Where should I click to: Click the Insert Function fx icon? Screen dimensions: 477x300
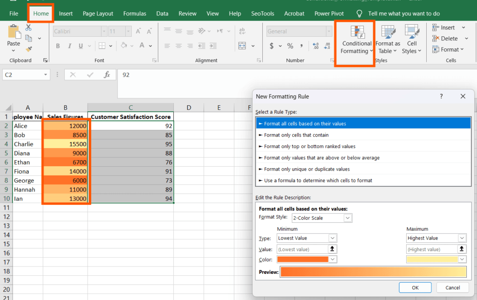click(x=107, y=75)
